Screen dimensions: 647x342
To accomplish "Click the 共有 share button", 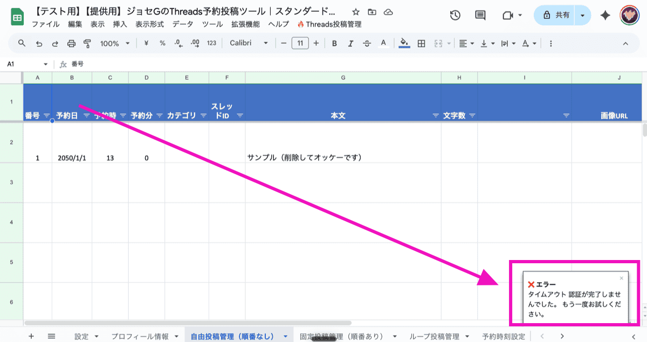I will (x=557, y=15).
